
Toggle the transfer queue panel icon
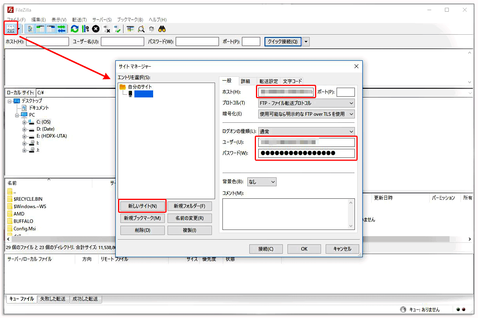62,28
